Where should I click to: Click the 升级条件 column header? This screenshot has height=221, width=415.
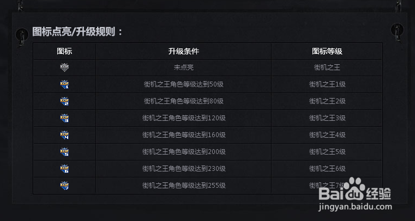pyautogui.click(x=183, y=51)
